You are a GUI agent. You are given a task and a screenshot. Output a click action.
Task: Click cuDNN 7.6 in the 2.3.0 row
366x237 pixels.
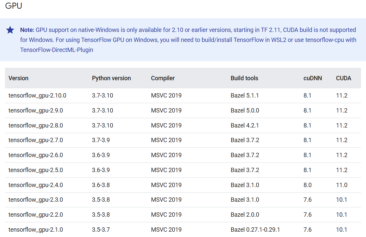307,200
